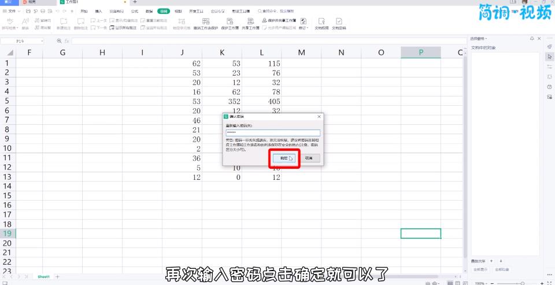This screenshot has height=285, width=555.
Task: Expand the 修订 dropdown
Action: tap(304, 27)
